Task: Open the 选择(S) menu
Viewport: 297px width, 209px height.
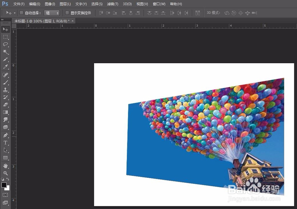Action: [97, 4]
